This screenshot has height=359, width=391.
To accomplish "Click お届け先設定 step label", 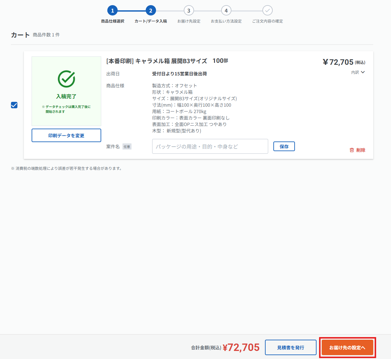I will coord(189,21).
